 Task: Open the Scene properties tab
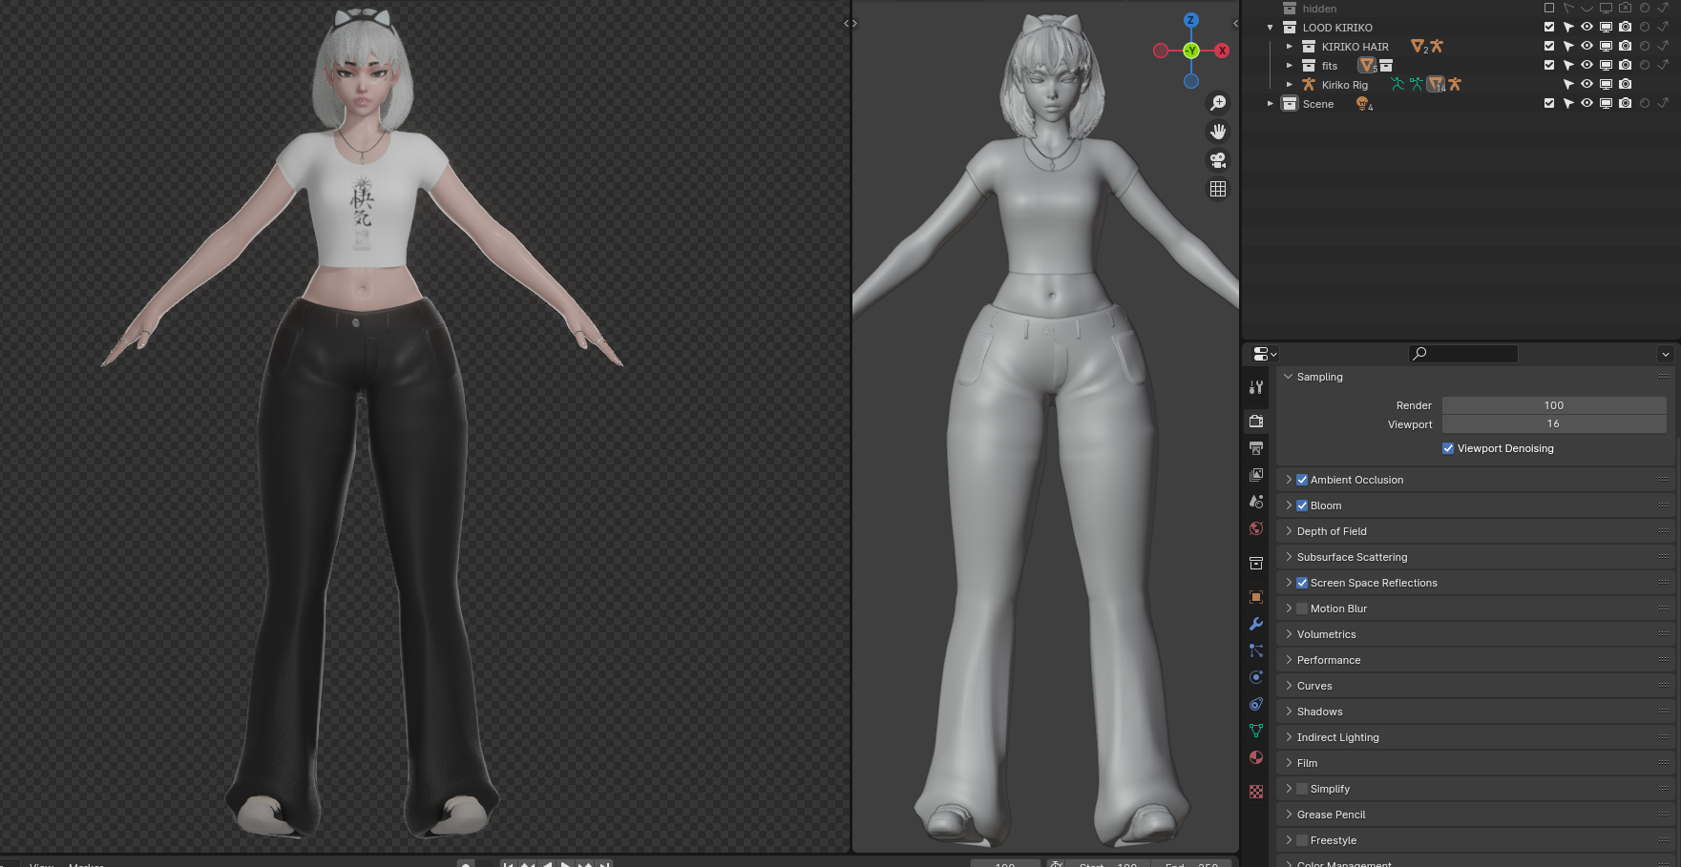tap(1256, 501)
